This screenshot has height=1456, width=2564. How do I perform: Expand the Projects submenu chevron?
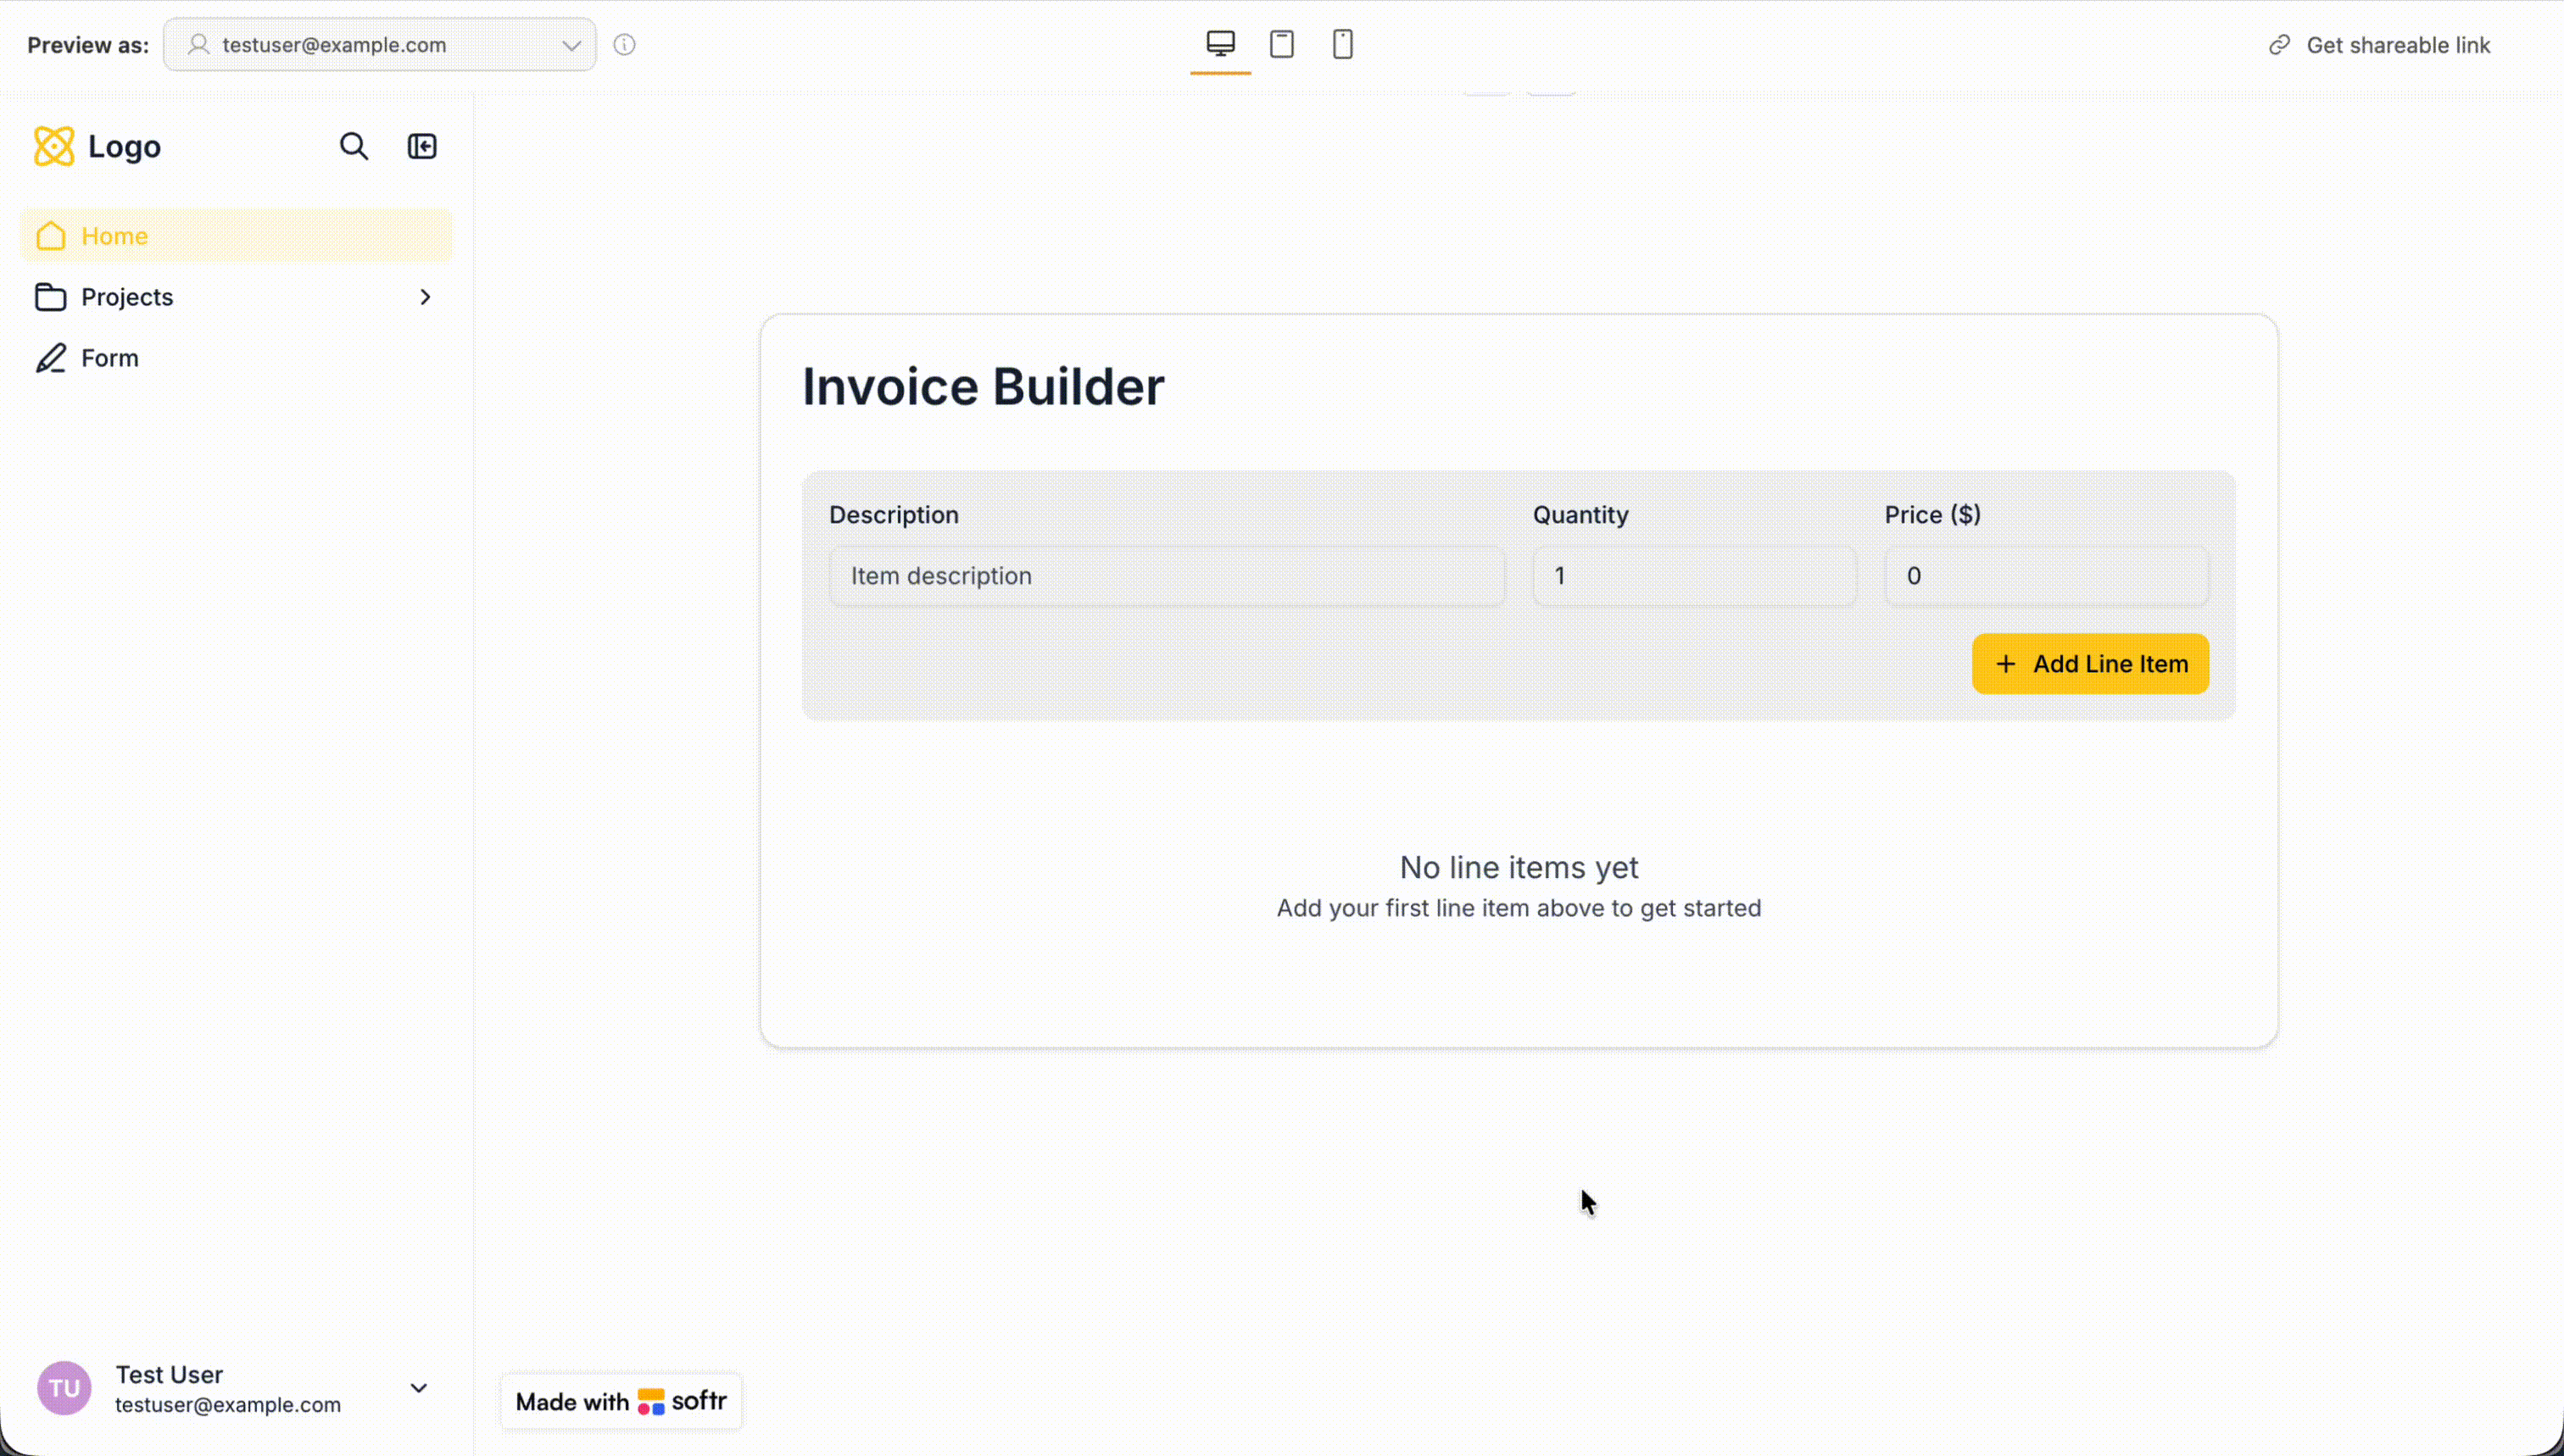425,297
